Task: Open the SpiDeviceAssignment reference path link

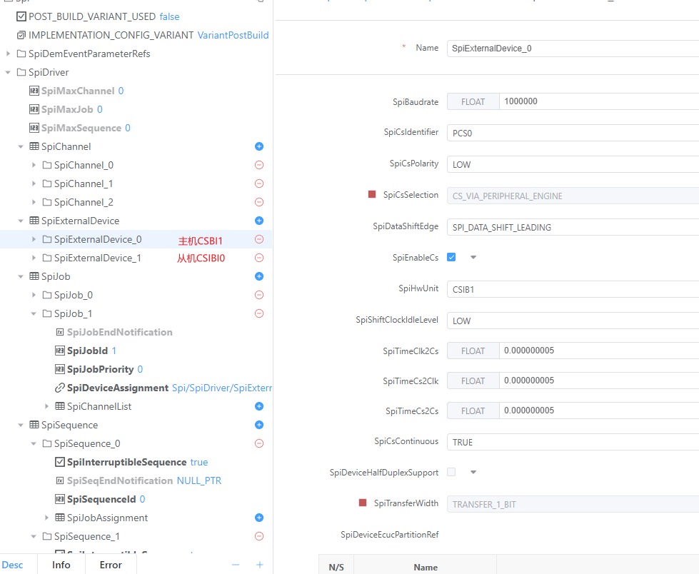Action: [x=221, y=388]
